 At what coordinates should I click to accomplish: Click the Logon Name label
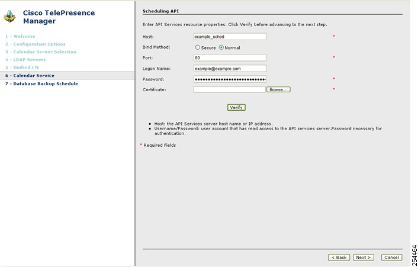156,69
